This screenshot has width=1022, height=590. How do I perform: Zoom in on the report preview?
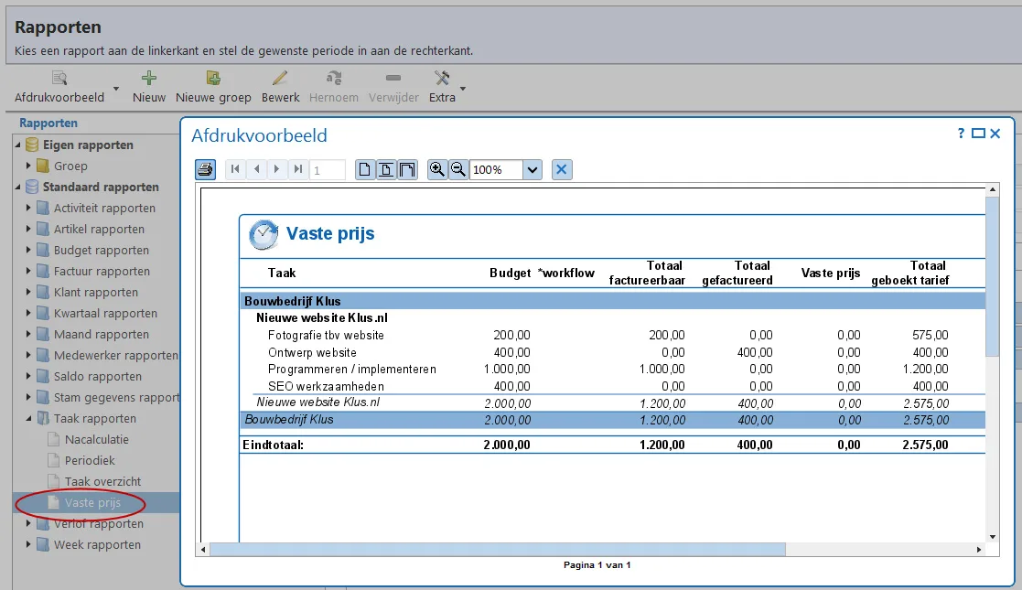pyautogui.click(x=437, y=169)
